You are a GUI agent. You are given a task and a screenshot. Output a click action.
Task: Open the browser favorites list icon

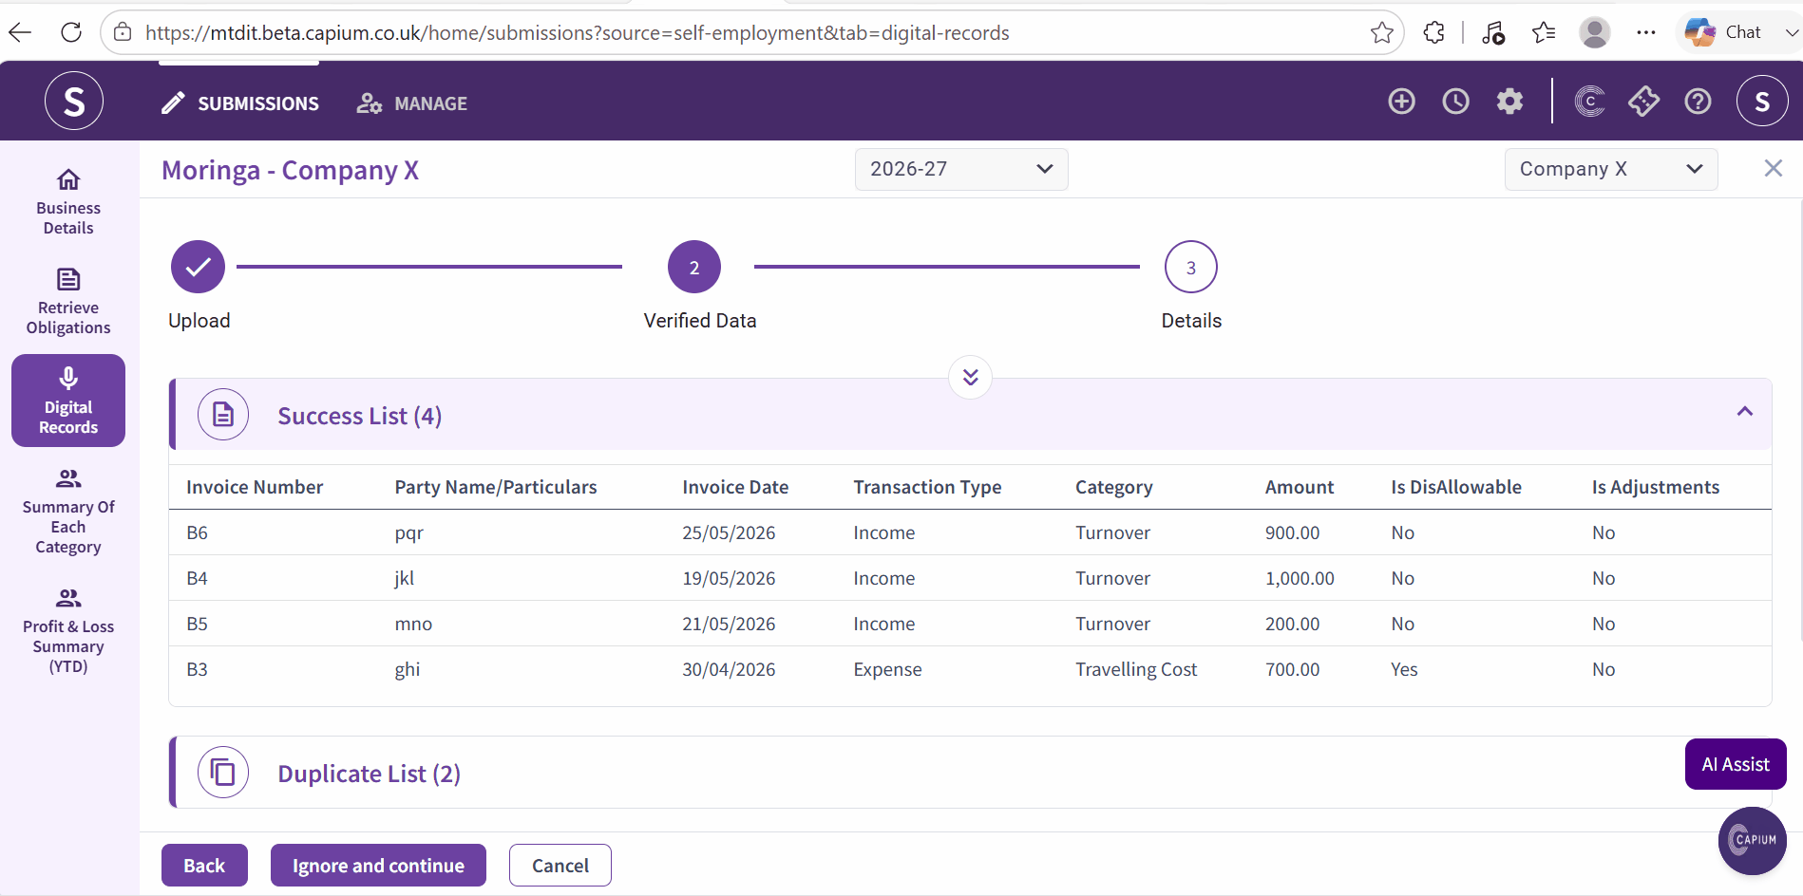tap(1544, 32)
